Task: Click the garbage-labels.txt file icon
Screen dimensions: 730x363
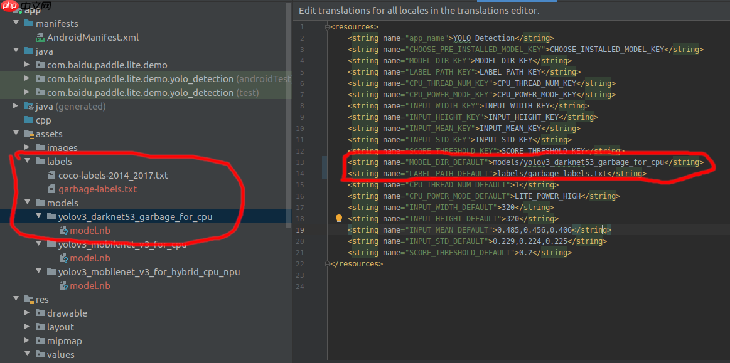Action: click(x=52, y=189)
